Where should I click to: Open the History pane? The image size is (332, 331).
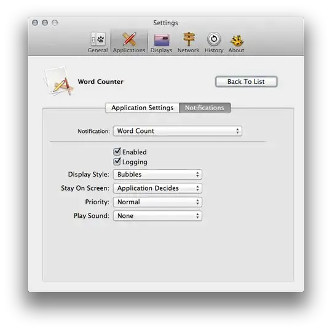tap(214, 42)
